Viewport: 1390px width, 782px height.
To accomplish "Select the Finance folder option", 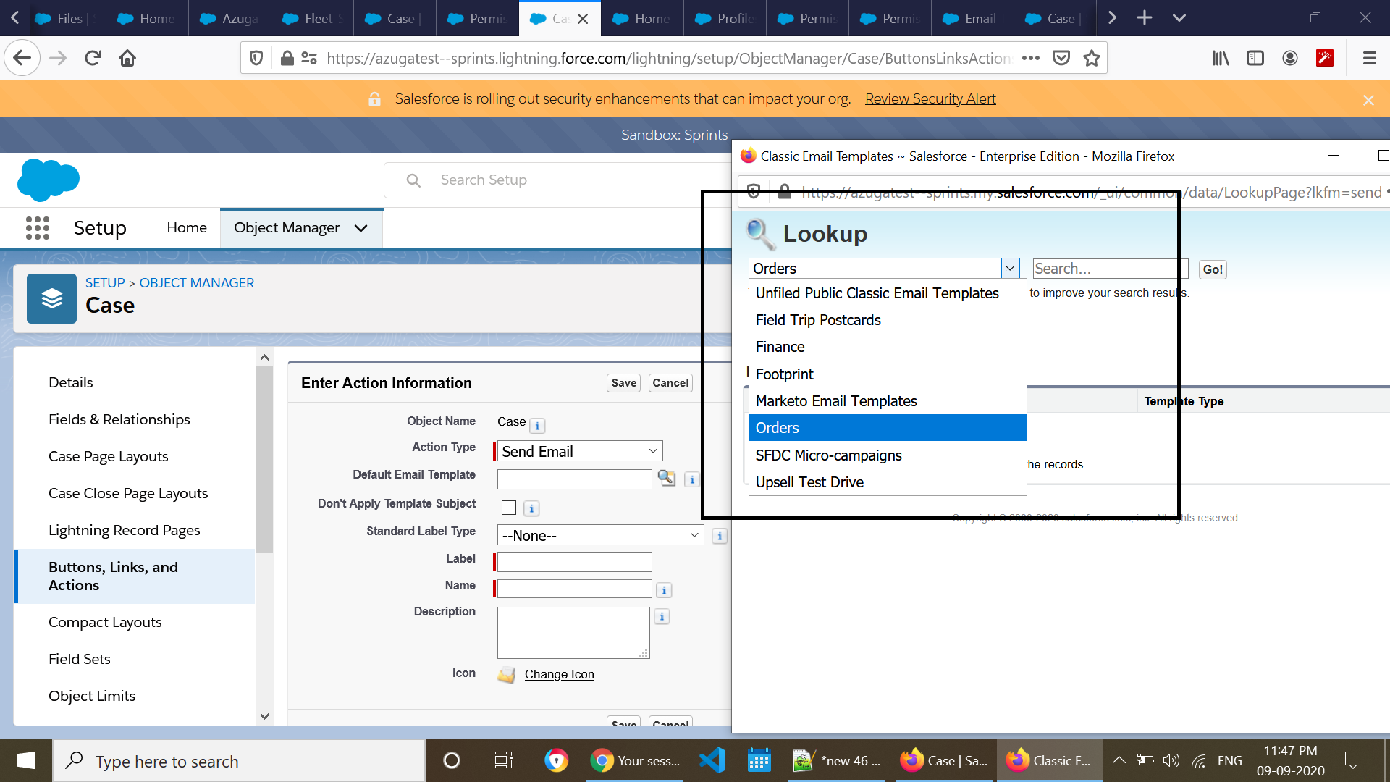I will pyautogui.click(x=888, y=347).
